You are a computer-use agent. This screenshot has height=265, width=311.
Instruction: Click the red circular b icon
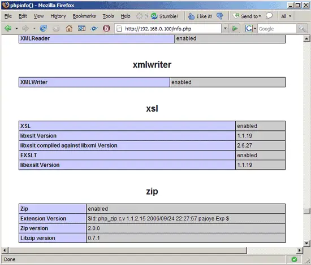coord(106,29)
